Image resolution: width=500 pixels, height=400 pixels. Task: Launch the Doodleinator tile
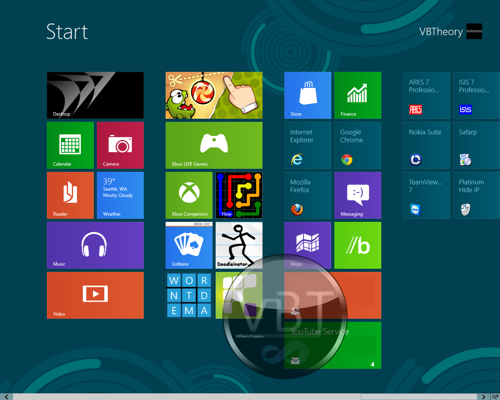point(239,245)
